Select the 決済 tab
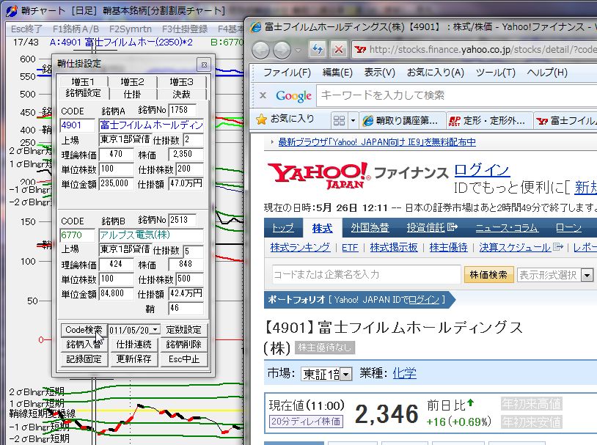The width and height of the screenshot is (597, 445). pos(181,94)
